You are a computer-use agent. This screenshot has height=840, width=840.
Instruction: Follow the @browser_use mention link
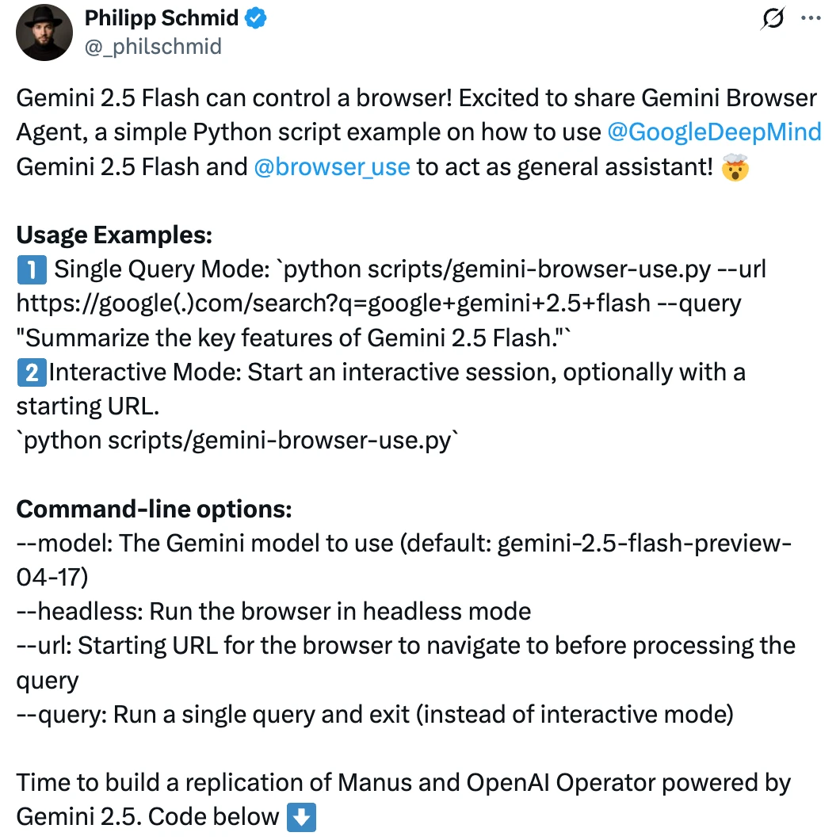[331, 166]
